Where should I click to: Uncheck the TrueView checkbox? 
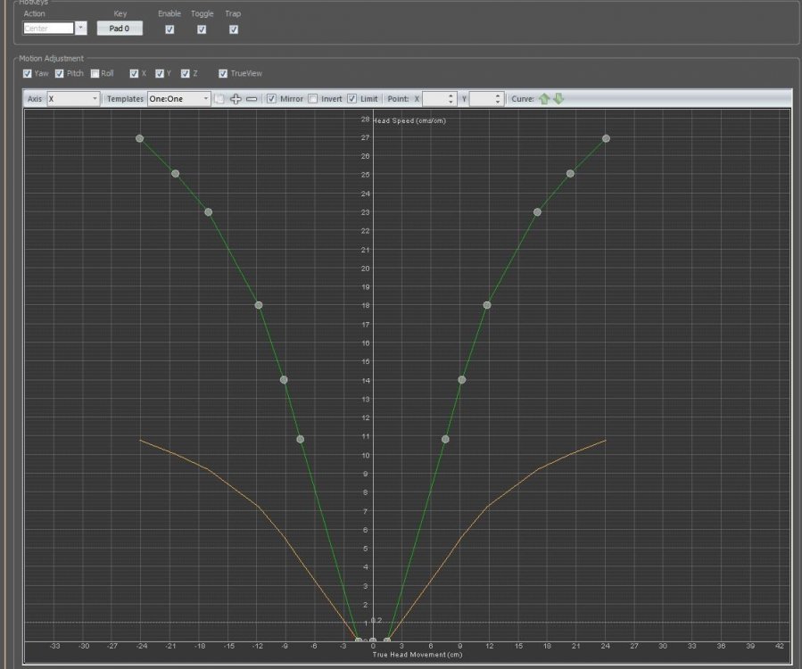point(223,73)
